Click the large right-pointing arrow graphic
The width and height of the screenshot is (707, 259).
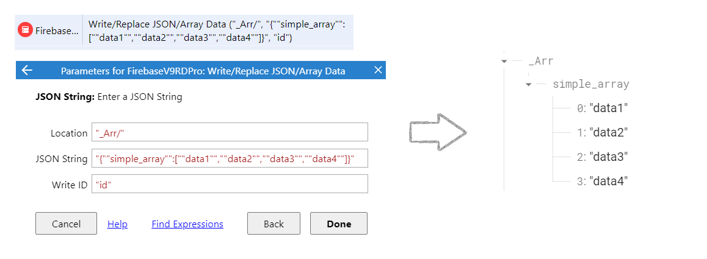click(437, 132)
